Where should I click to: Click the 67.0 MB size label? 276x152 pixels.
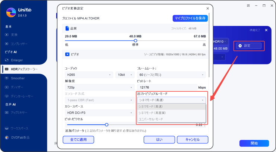click(200, 37)
